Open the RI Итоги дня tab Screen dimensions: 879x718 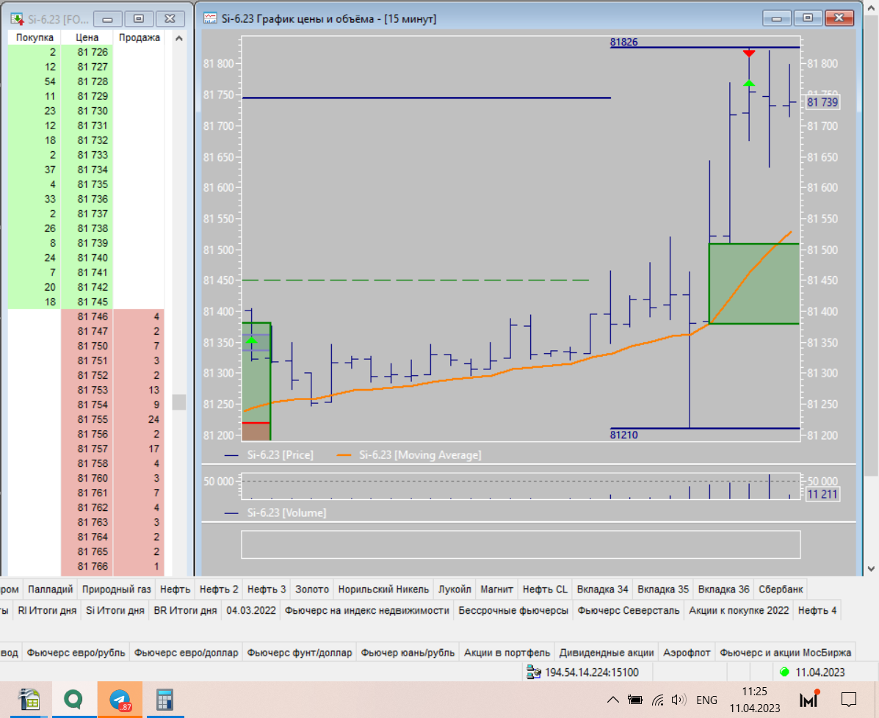tap(47, 610)
